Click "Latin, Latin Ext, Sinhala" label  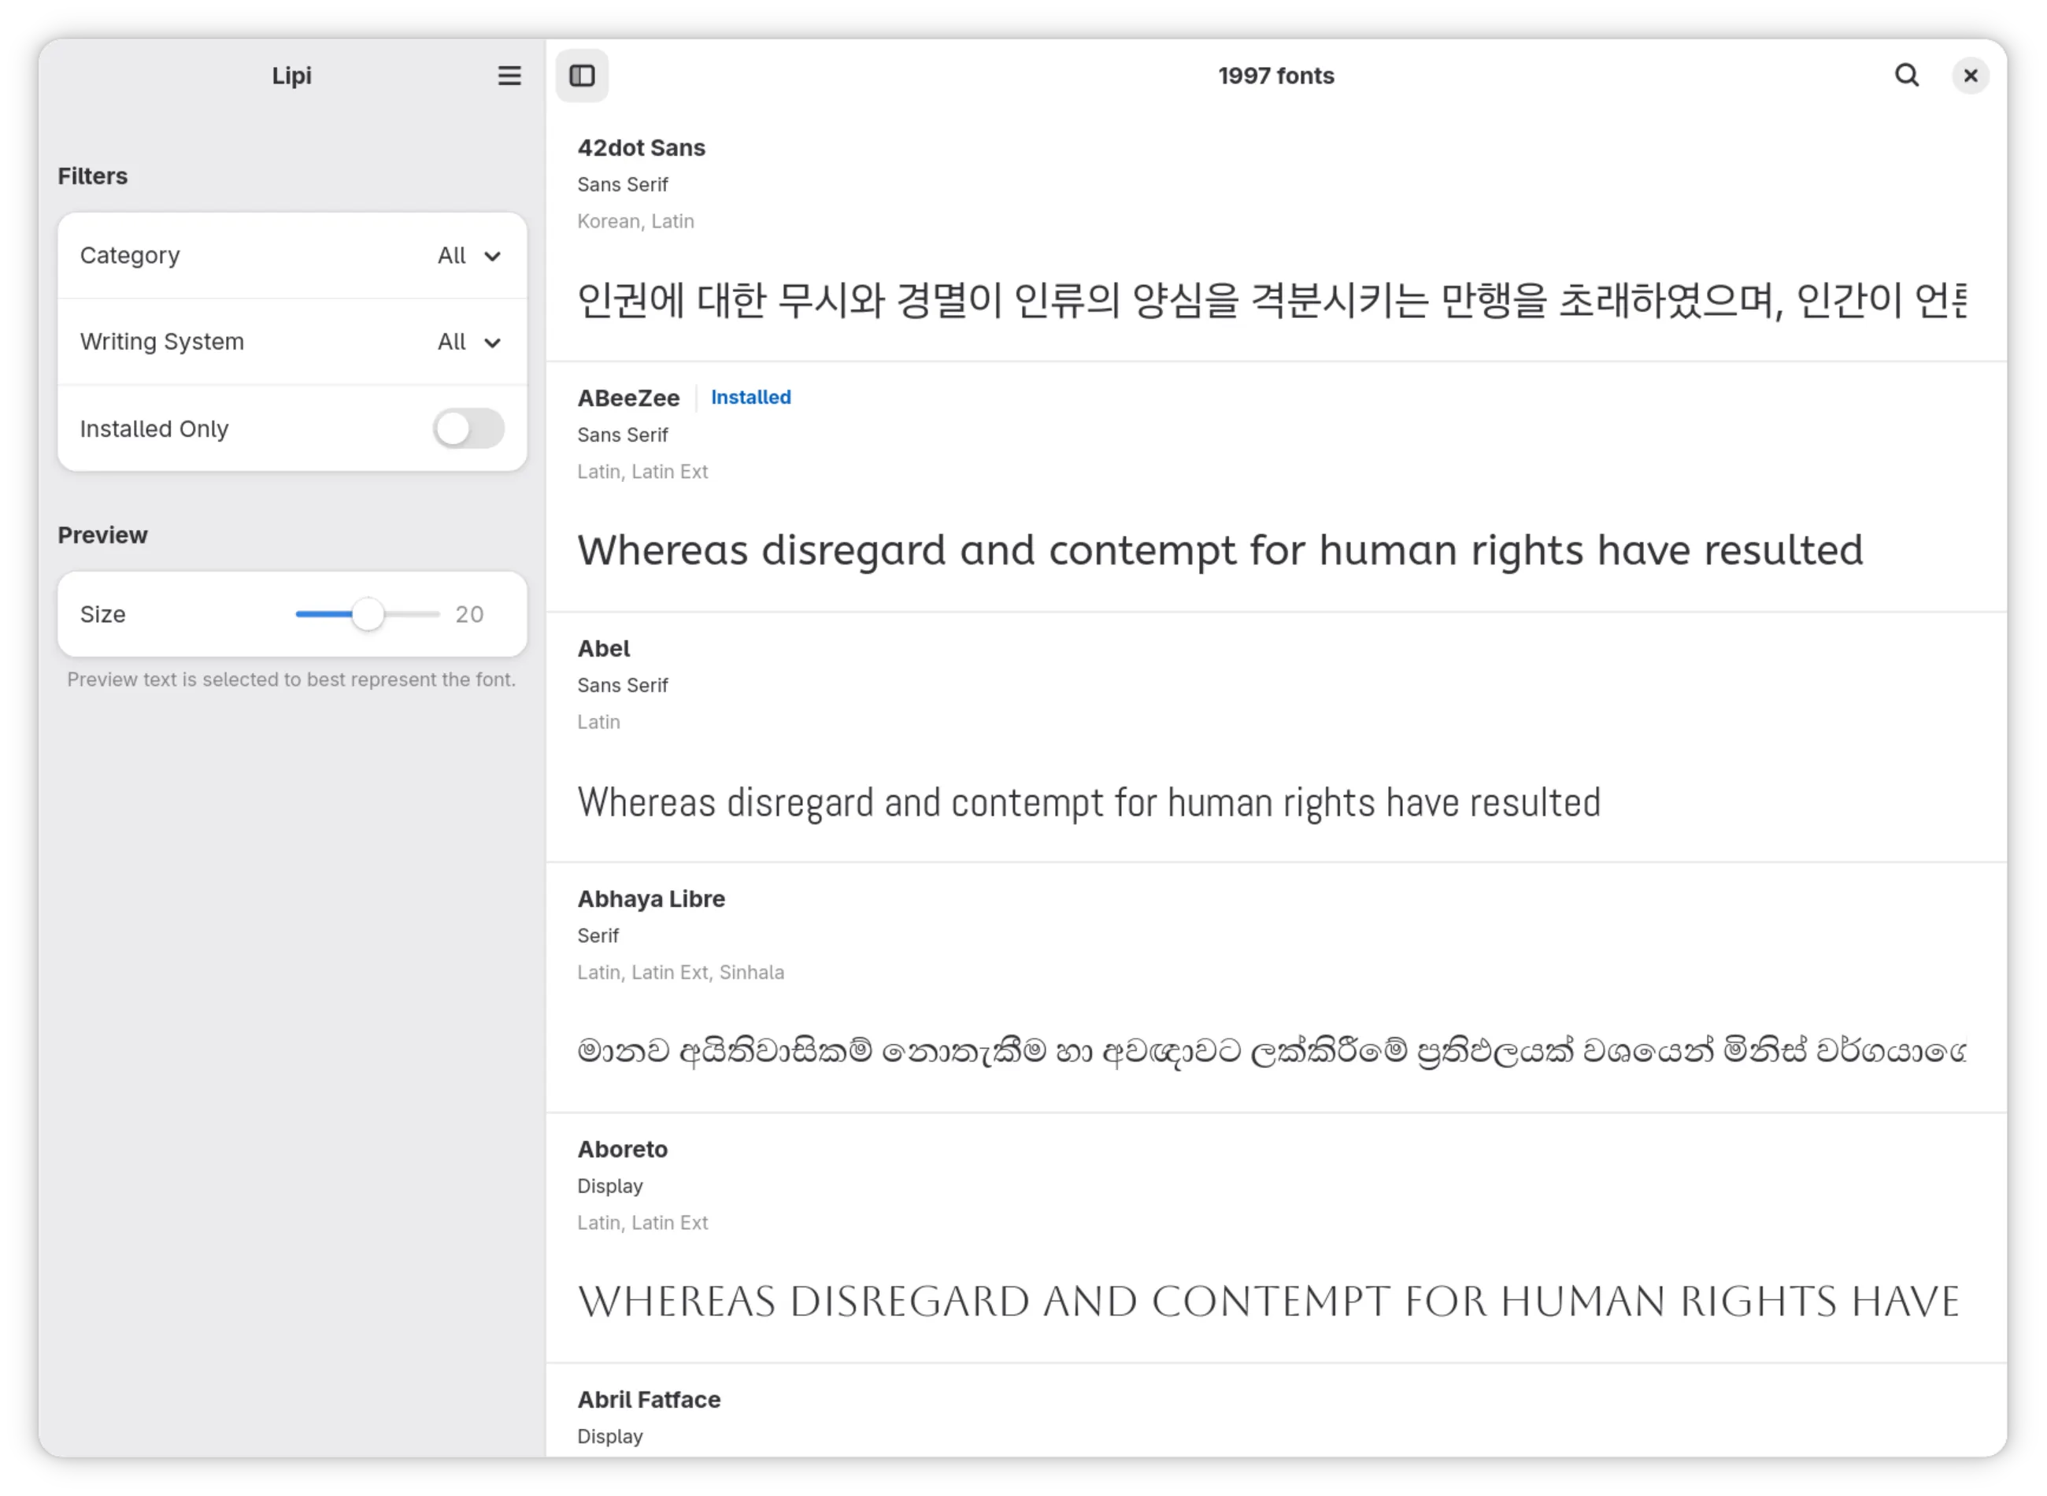click(681, 973)
